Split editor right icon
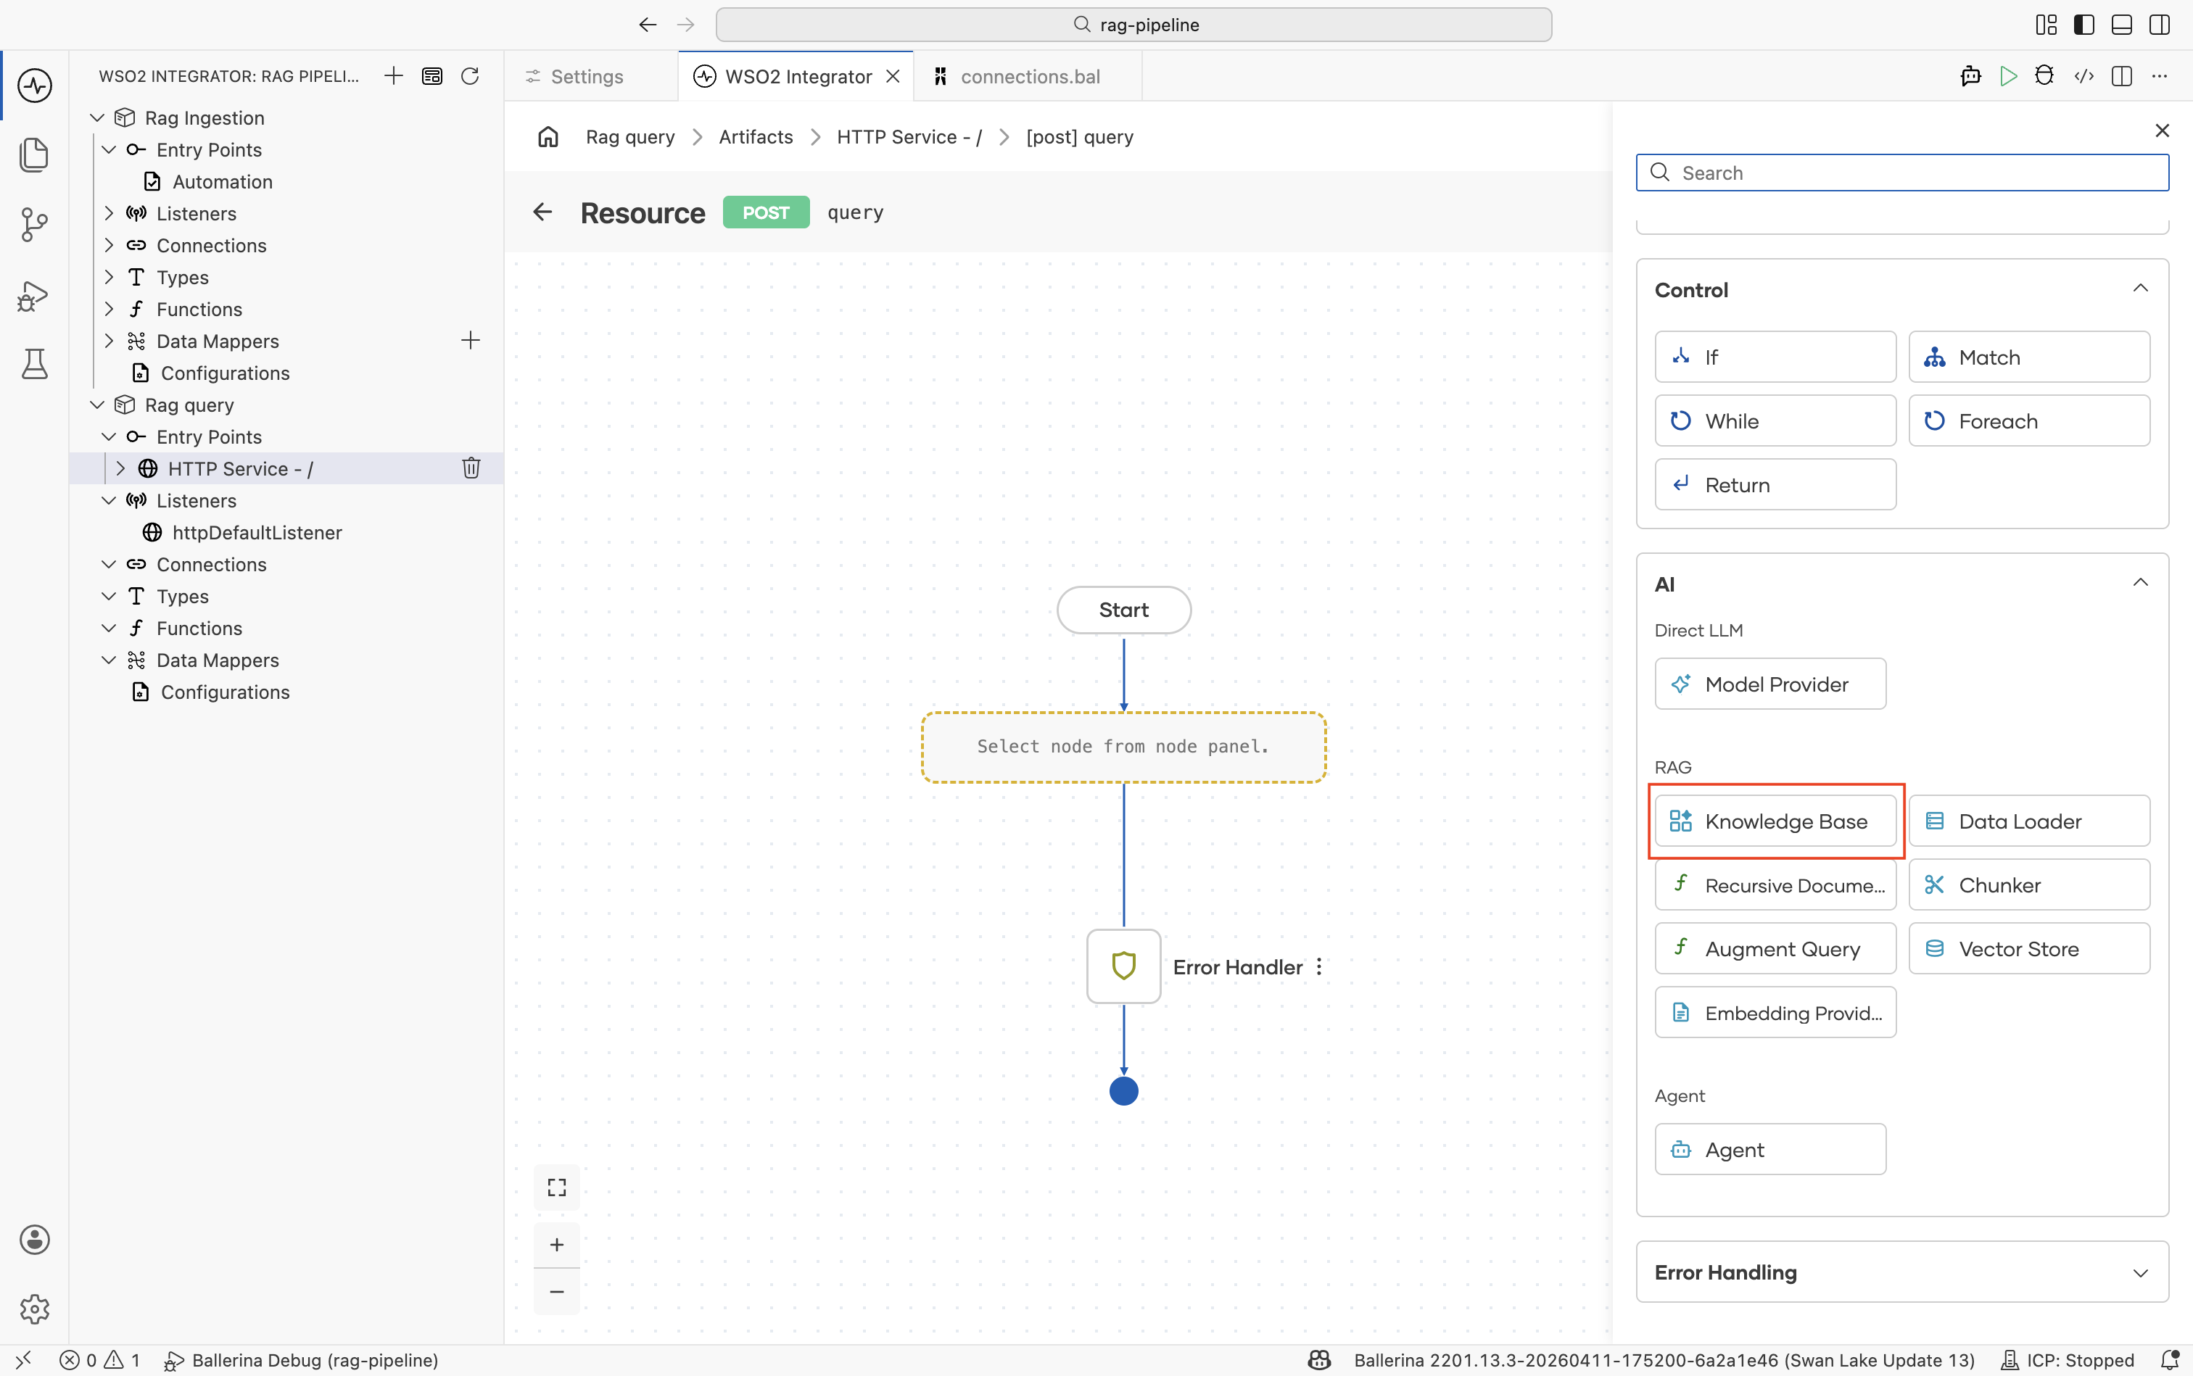 click(2122, 76)
